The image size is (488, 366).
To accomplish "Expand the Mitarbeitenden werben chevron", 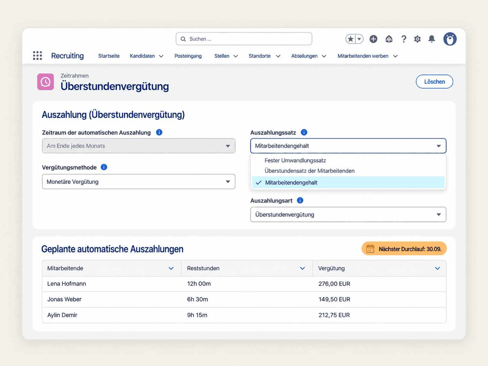I will 395,56.
